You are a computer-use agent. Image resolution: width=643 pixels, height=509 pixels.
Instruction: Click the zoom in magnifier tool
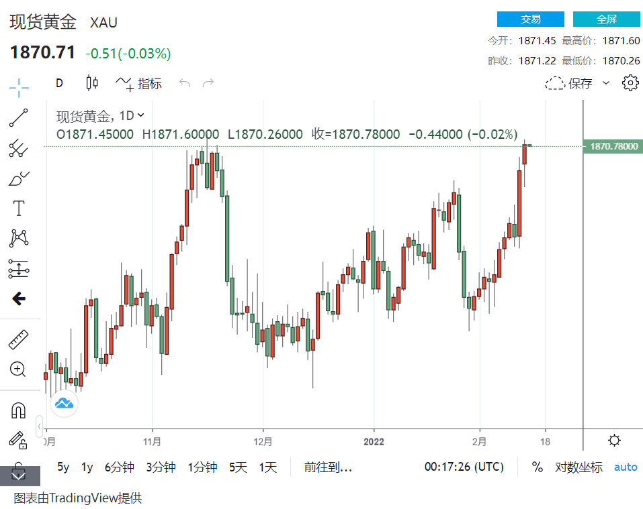point(18,369)
